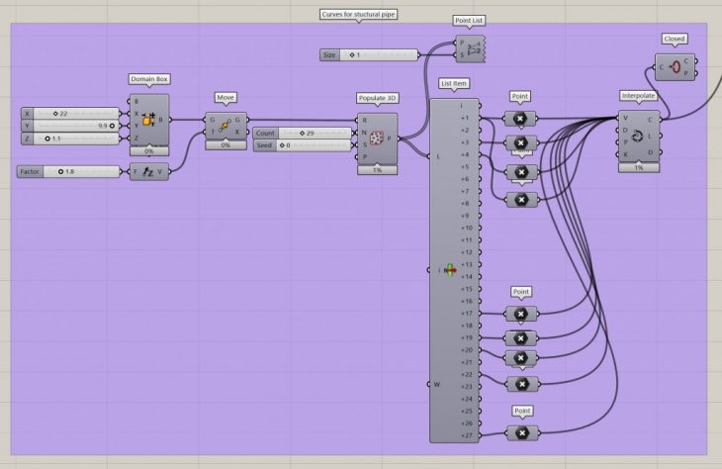Screen dimensions: 722x469
Task: Click Point parameter wired to List Item +17
Action: (520, 314)
